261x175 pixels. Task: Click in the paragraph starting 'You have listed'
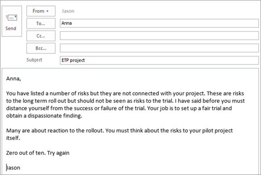tap(125, 105)
